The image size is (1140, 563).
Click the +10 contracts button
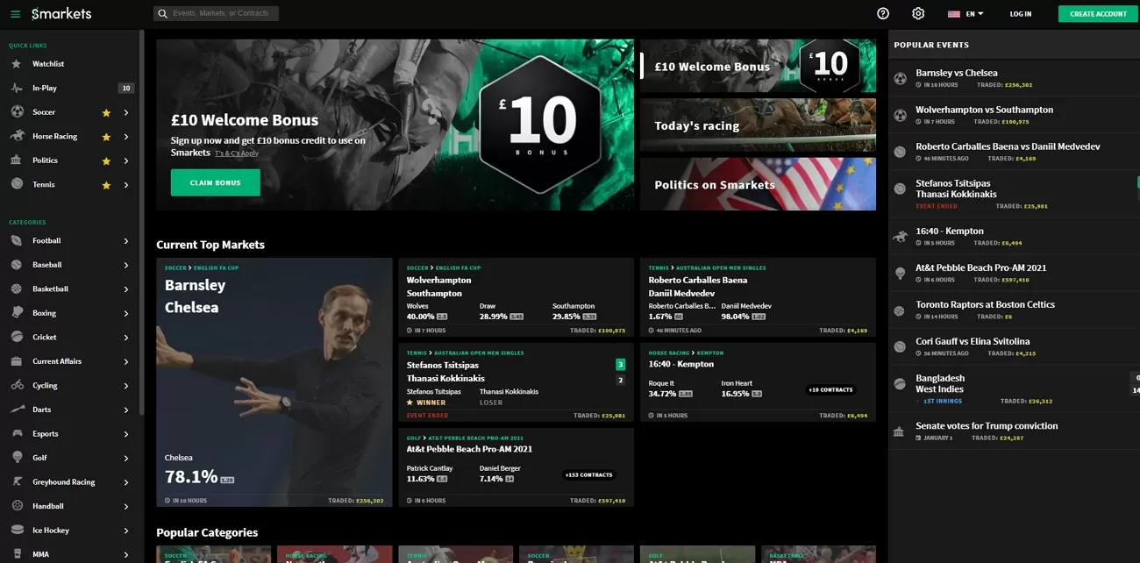(x=830, y=389)
